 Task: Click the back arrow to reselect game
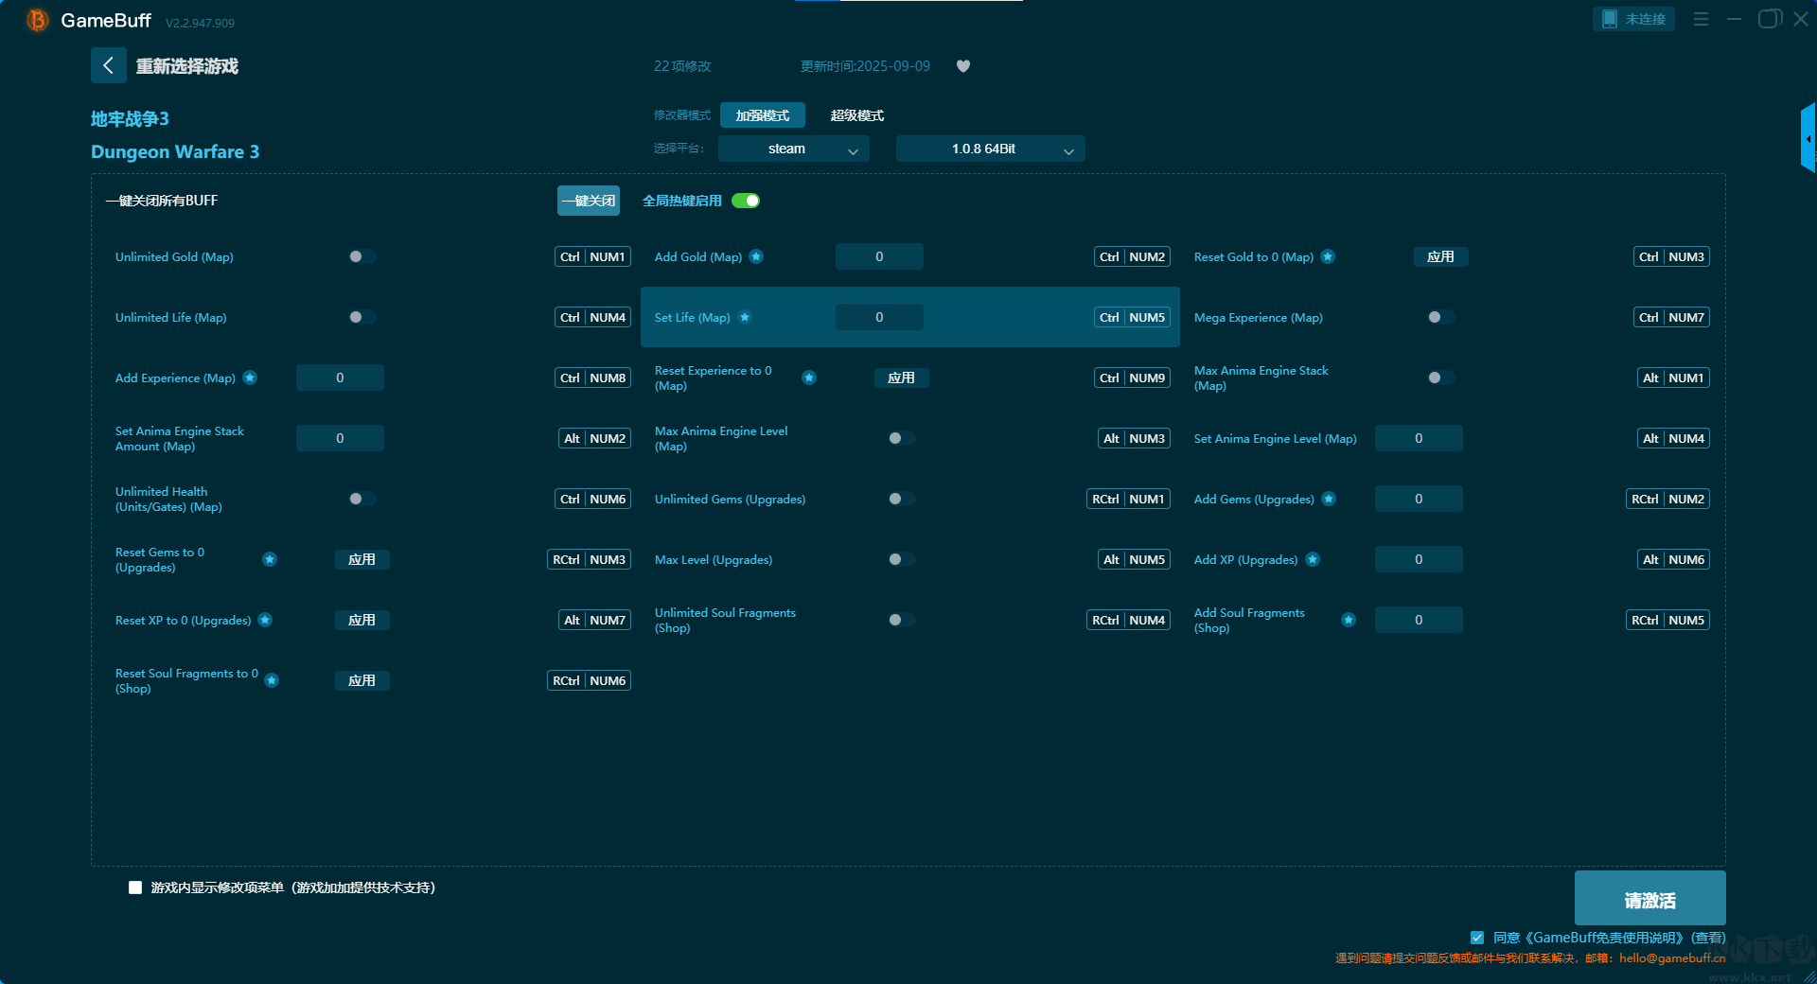[x=108, y=65]
